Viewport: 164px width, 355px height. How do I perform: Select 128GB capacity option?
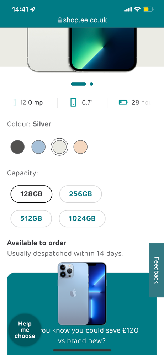tap(31, 194)
